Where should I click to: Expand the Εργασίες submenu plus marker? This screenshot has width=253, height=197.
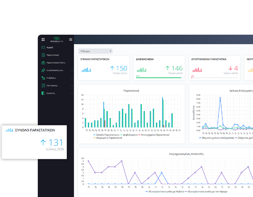(72, 93)
